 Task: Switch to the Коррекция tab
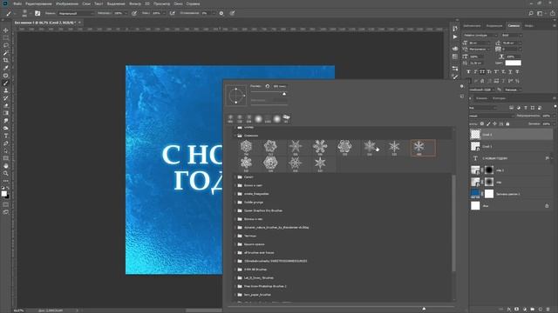pyautogui.click(x=494, y=26)
